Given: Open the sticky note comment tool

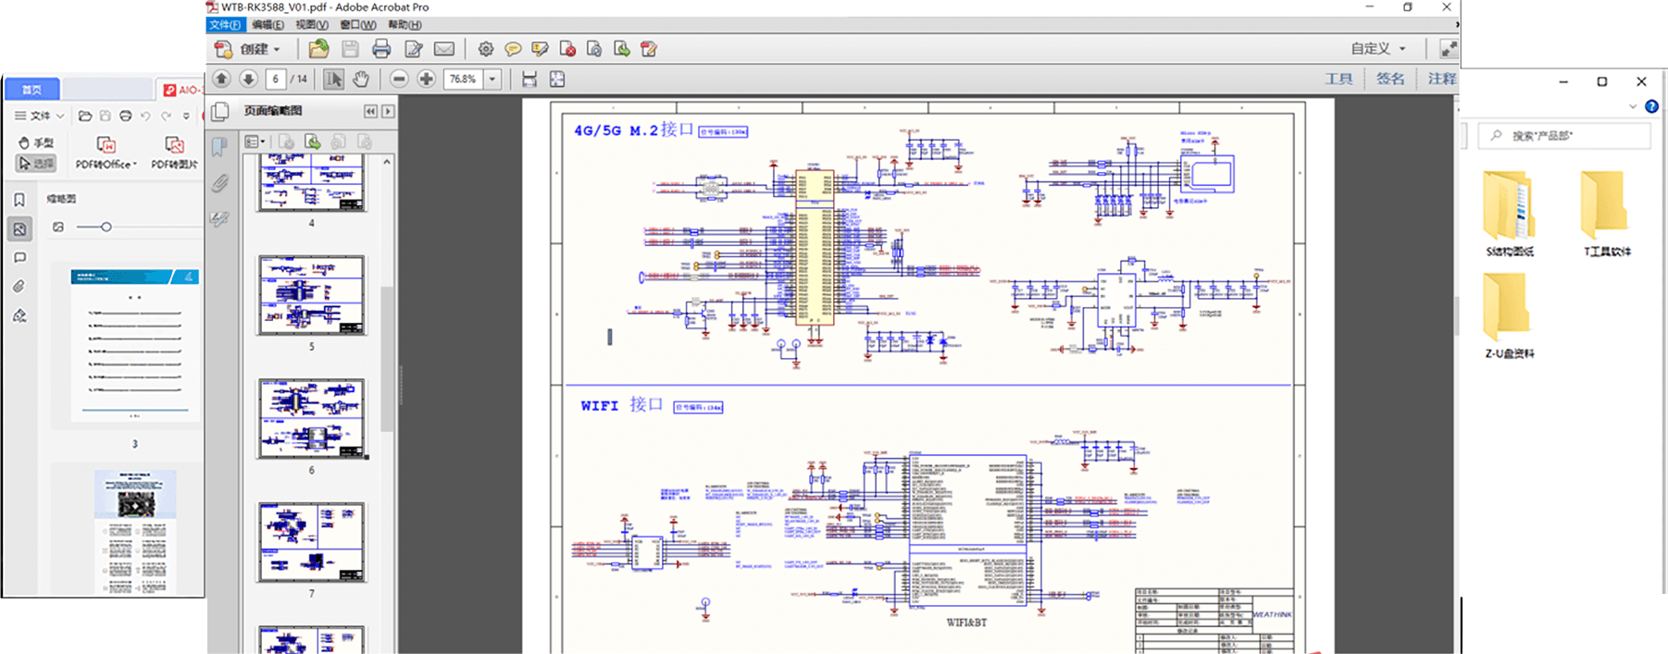Looking at the screenshot, I should (512, 49).
